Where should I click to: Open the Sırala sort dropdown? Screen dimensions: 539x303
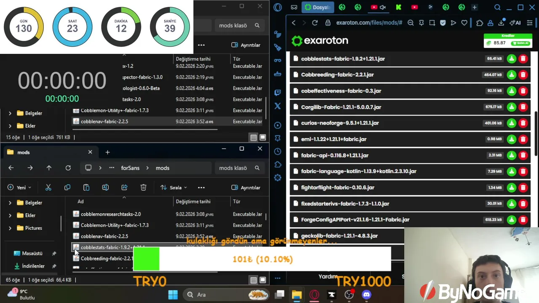tap(173, 187)
